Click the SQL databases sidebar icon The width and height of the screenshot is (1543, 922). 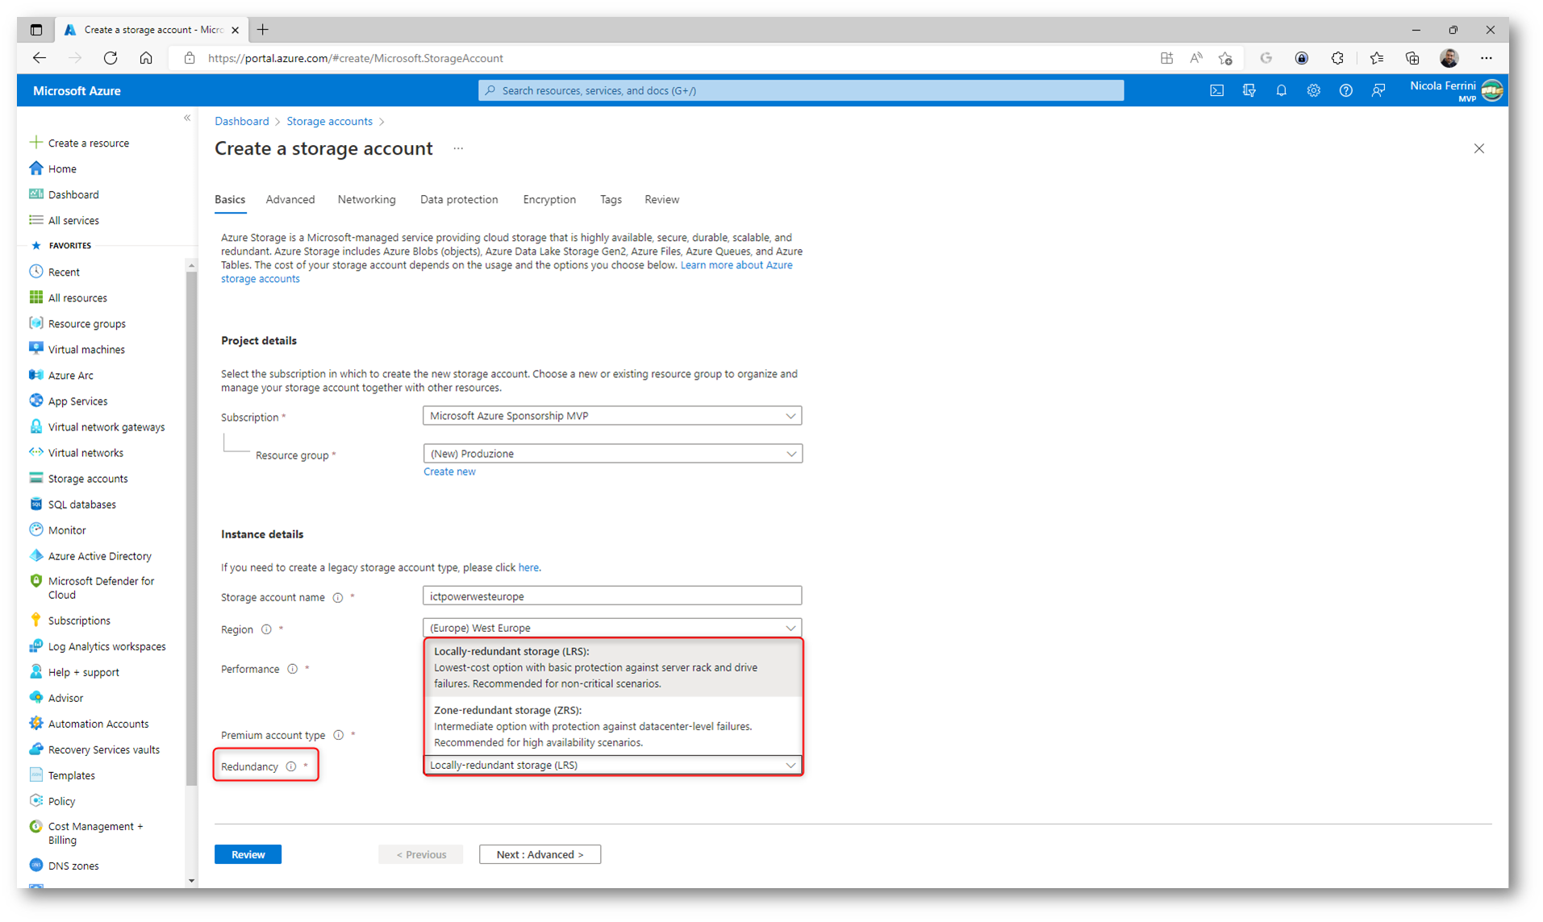tap(35, 504)
